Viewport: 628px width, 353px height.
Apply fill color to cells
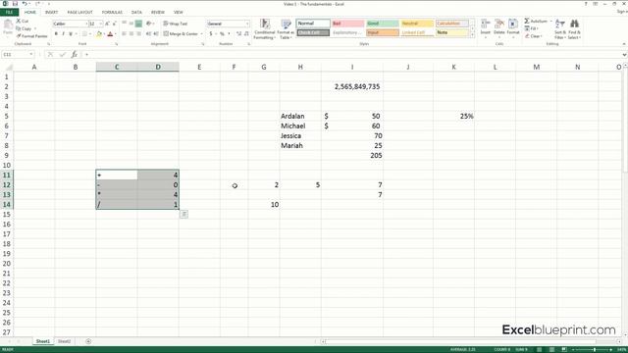pyautogui.click(x=99, y=34)
